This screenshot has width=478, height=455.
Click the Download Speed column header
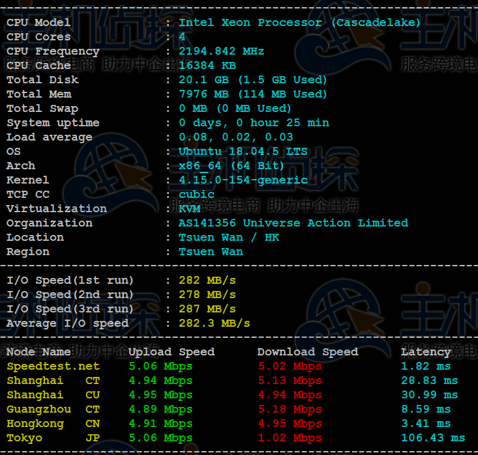tap(307, 352)
